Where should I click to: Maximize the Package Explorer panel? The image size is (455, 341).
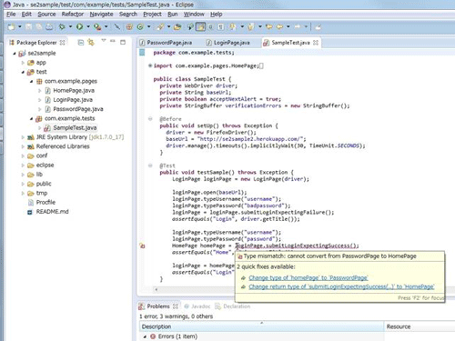tap(123, 42)
